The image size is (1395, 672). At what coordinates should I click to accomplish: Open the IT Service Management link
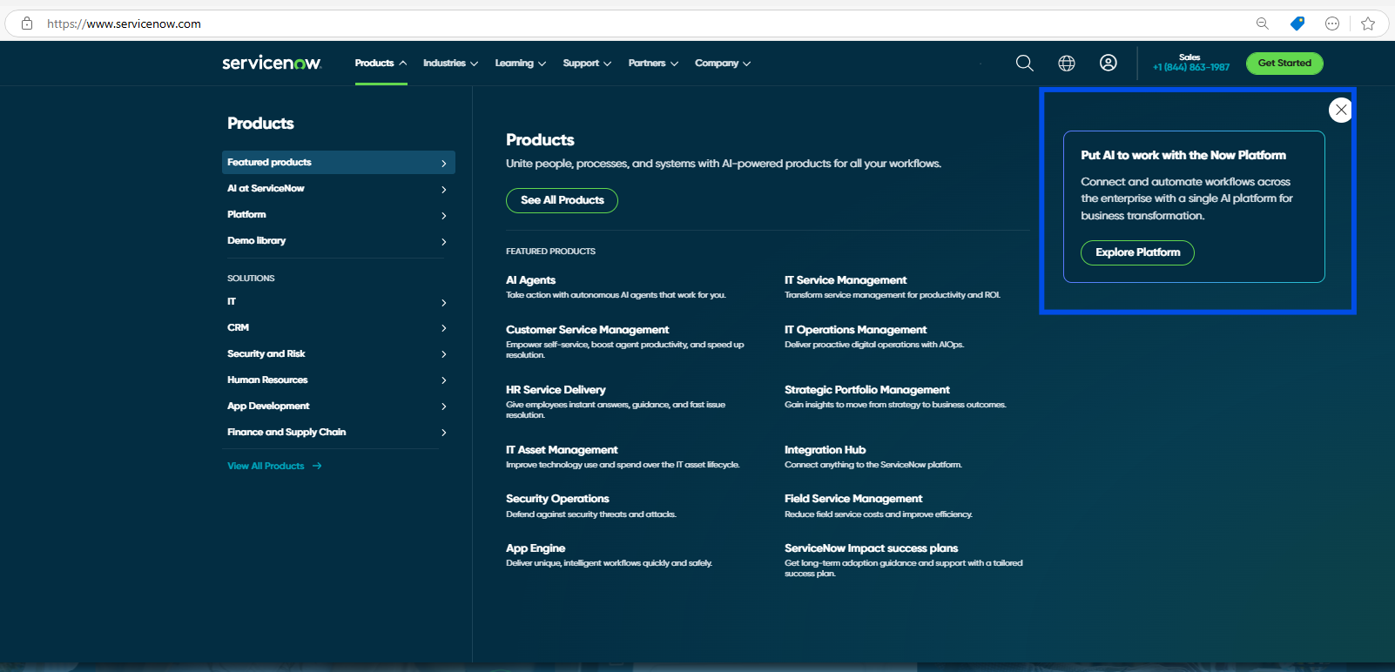(x=846, y=280)
